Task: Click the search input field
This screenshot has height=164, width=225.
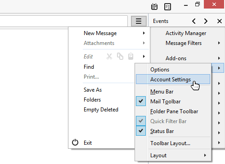Action: [64, 21]
